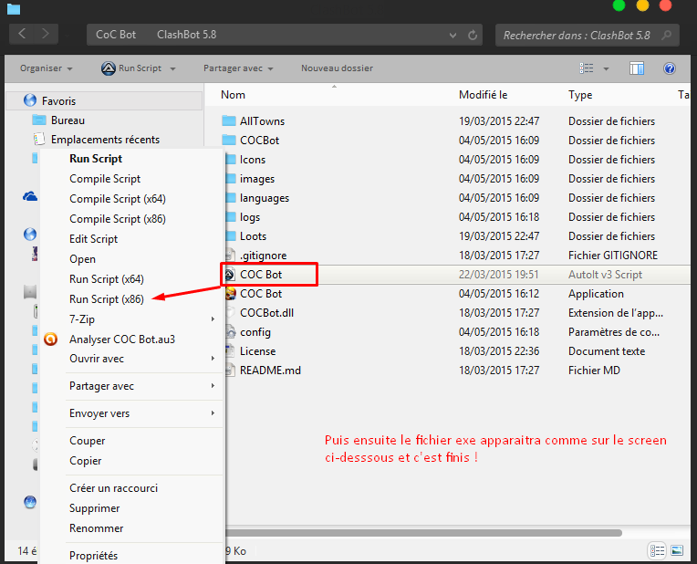Choose Compile Script (x86) context entry
This screenshot has width=697, height=564.
[x=118, y=218]
